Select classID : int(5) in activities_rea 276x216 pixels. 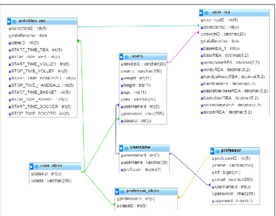point(24,43)
